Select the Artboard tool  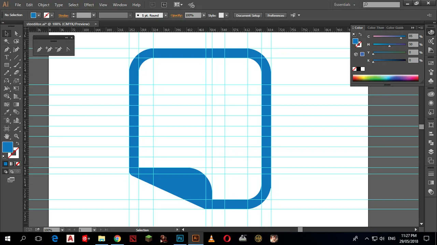tap(6, 128)
